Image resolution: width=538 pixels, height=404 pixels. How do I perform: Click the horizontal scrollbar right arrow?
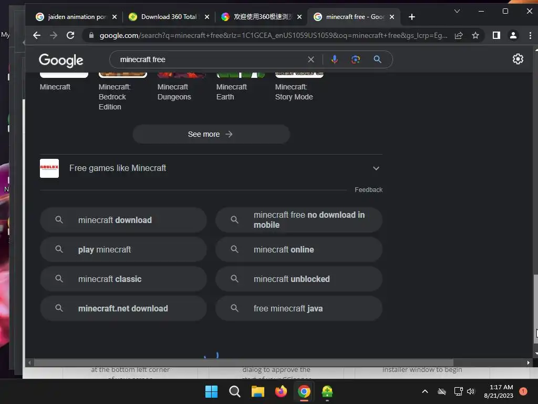pos(529,363)
